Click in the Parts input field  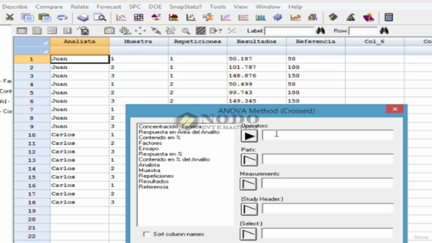click(x=327, y=159)
